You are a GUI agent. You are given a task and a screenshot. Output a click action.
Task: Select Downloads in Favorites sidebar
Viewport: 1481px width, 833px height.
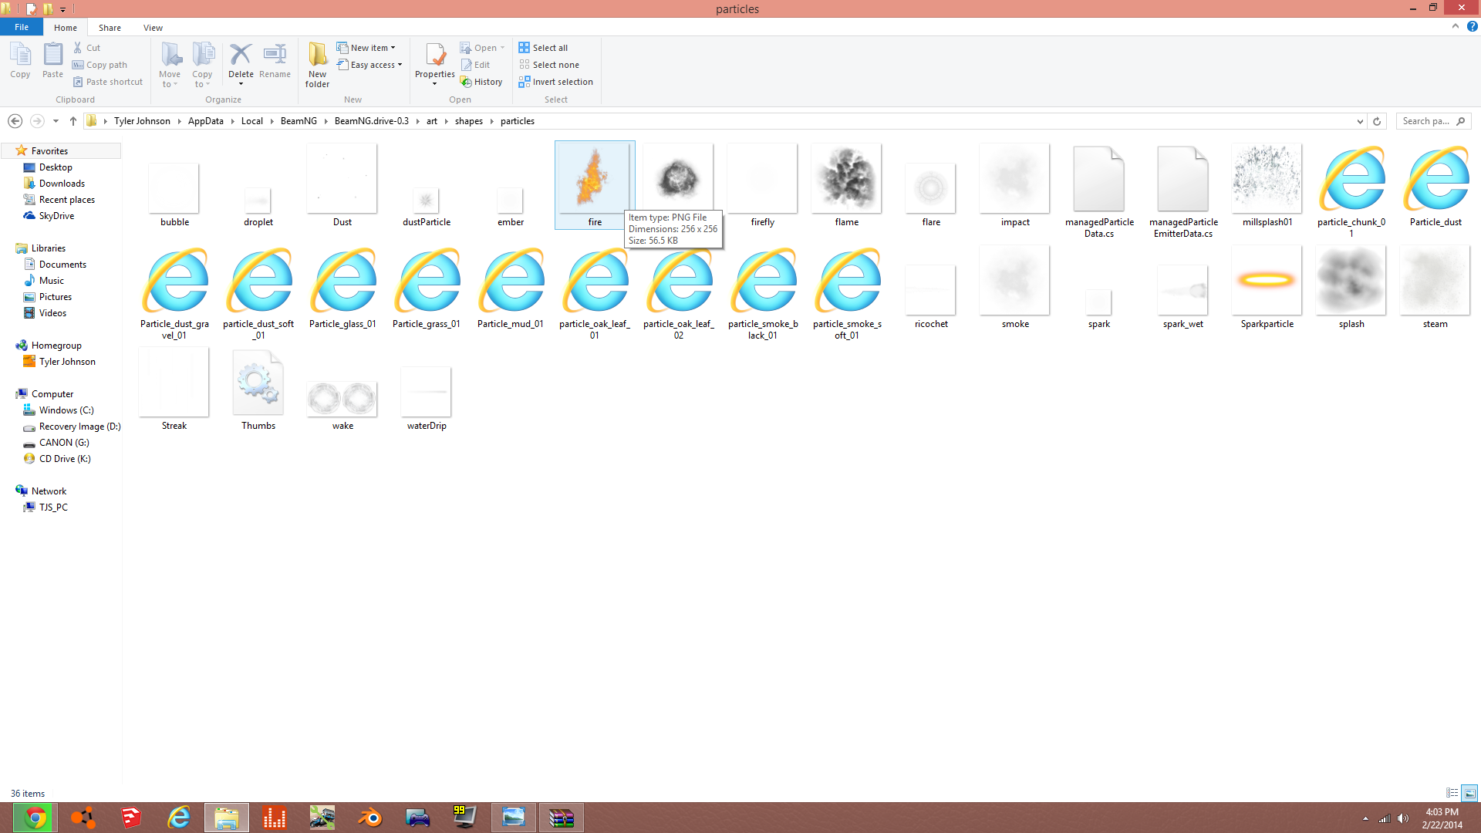tap(62, 184)
